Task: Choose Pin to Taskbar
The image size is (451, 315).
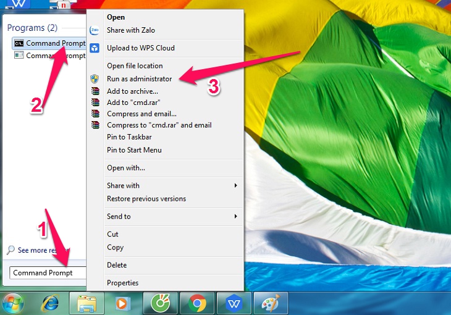Action: coord(129,137)
